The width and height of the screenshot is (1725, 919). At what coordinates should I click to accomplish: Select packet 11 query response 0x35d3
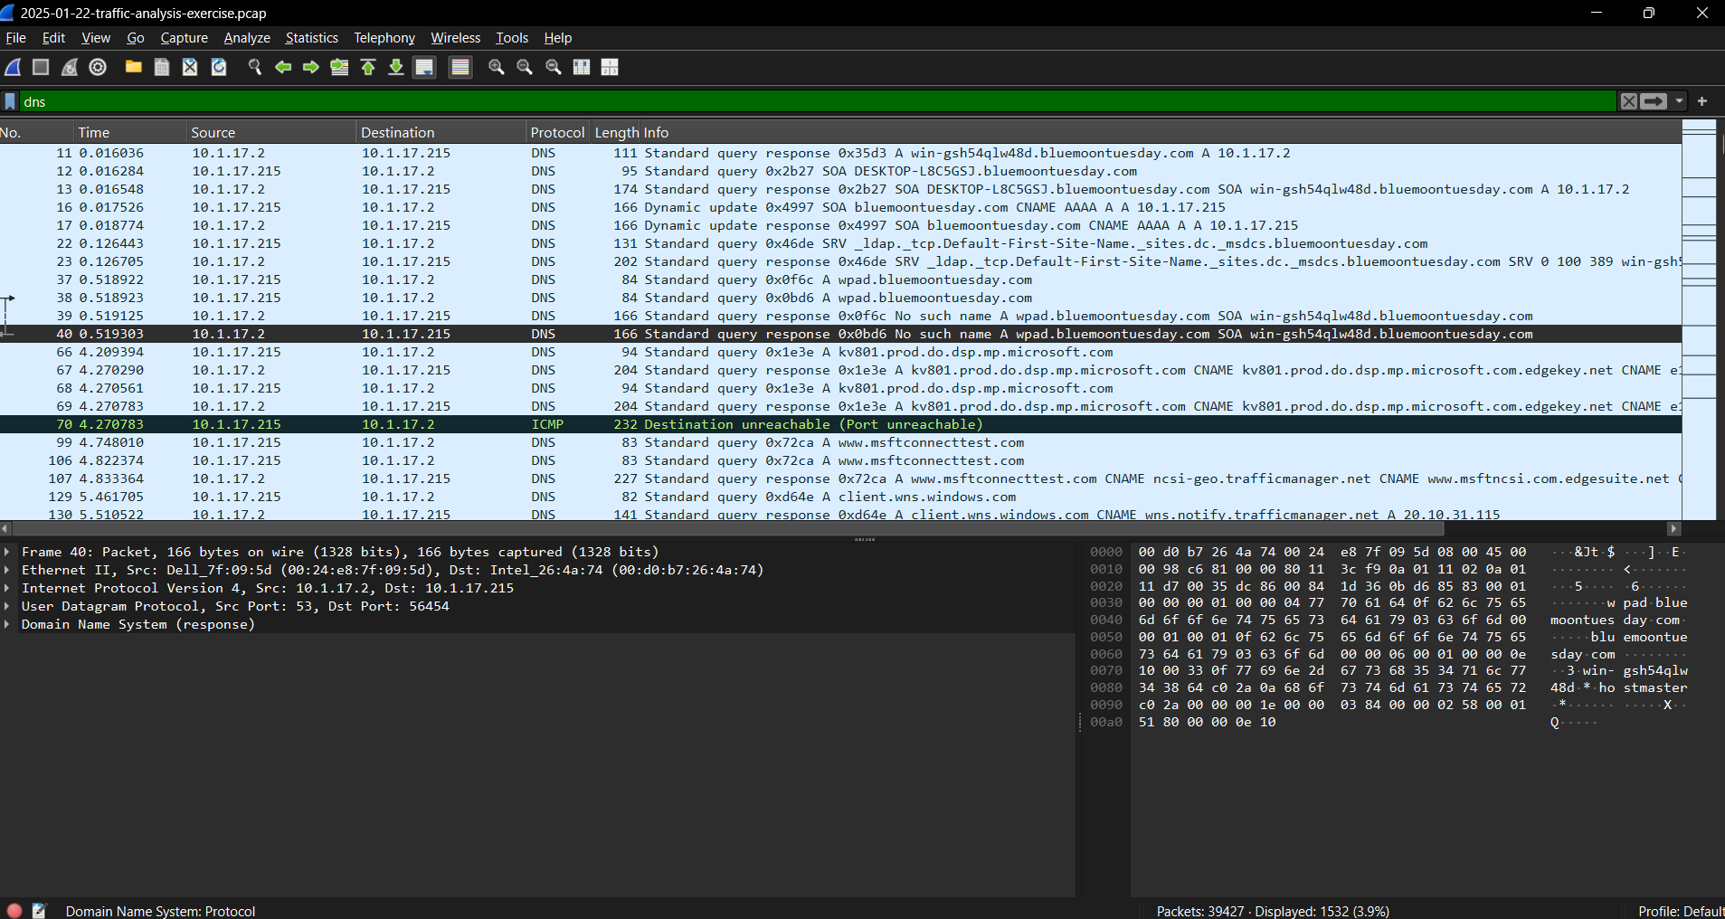840,153
